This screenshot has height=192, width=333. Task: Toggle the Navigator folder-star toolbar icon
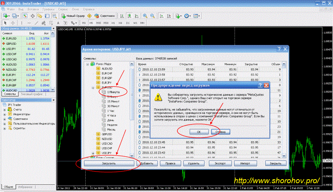(40, 16)
